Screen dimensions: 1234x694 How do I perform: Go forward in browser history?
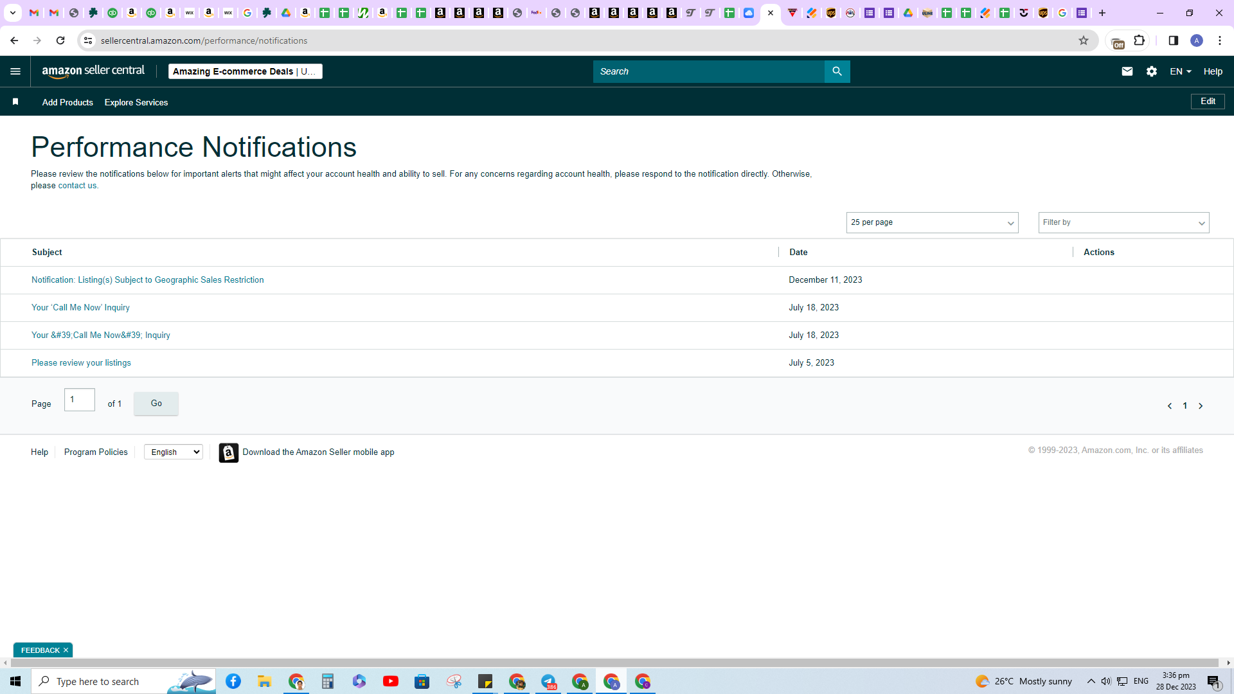[37, 40]
